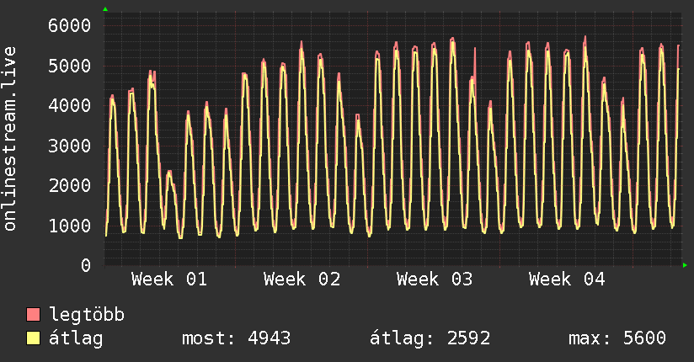Click the 2000 y-axis value label

(x=68, y=185)
